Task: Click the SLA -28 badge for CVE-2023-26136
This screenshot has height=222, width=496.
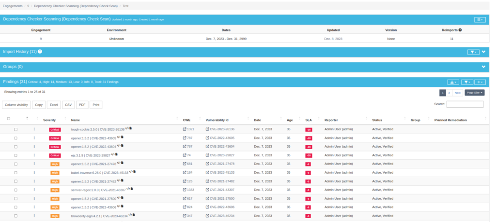Action: click(x=309, y=130)
